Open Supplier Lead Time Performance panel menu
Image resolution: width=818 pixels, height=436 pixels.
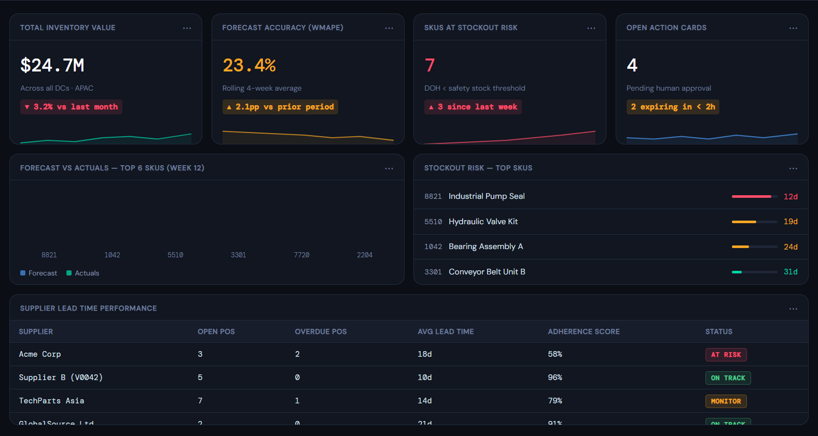pos(793,309)
